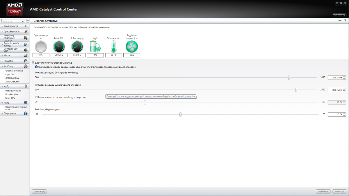Click the common display tasks icon

[26, 44]
